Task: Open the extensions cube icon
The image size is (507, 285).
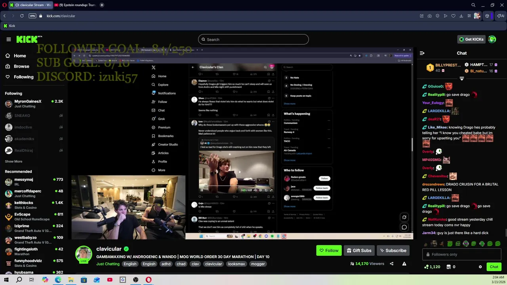Action: [487, 16]
